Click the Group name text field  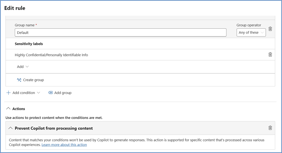pyautogui.click(x=120, y=32)
